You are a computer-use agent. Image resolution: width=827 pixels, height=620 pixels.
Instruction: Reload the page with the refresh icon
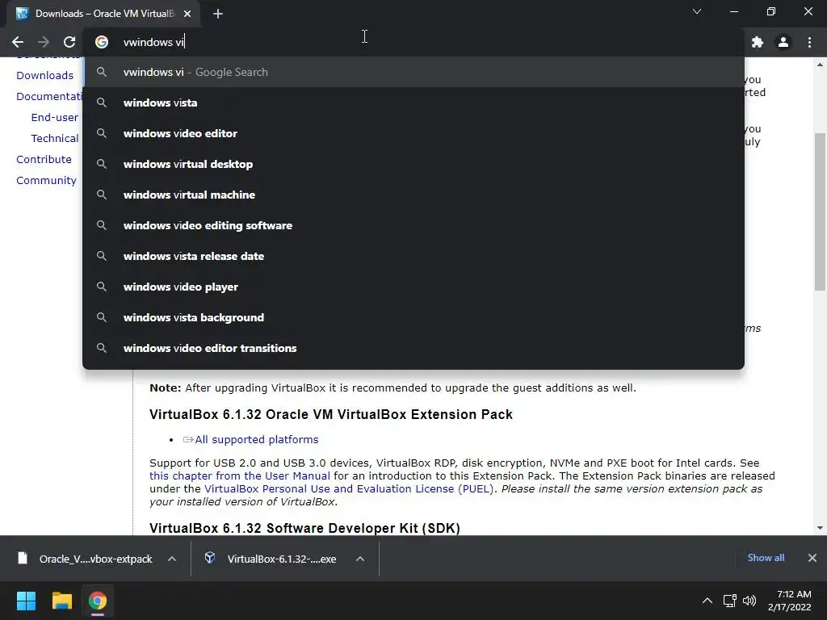tap(69, 42)
